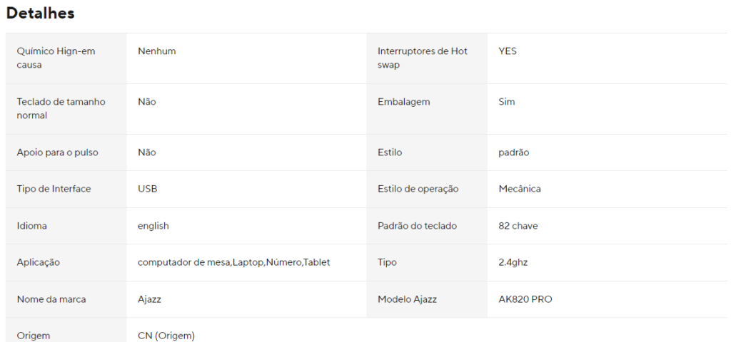731x342 pixels.
Task: Select the Padrão do teclado label
Action: pos(417,226)
